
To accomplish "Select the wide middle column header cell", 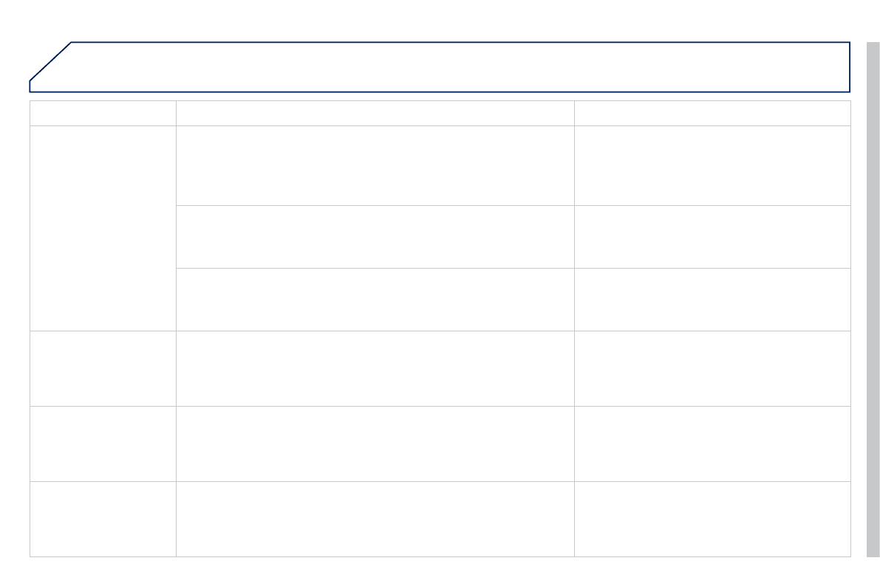I will tap(375, 113).
